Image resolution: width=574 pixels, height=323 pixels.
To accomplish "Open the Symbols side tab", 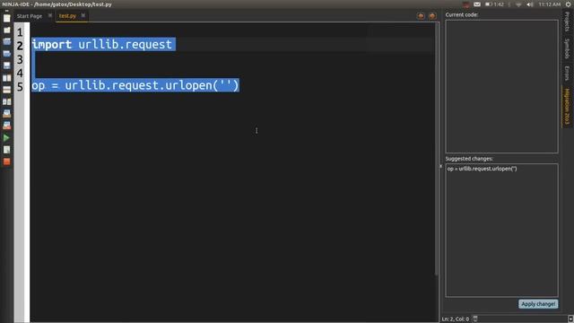I will pos(567,48).
